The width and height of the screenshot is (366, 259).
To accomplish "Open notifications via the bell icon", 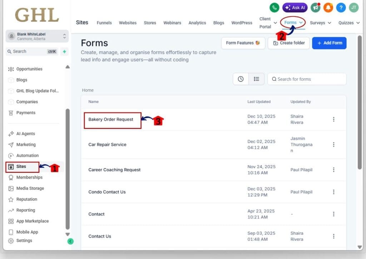I will tap(328, 8).
